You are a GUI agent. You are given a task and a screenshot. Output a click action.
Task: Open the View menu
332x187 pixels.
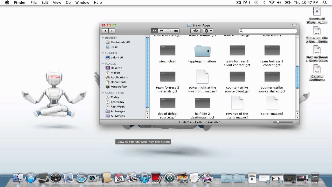57,3
